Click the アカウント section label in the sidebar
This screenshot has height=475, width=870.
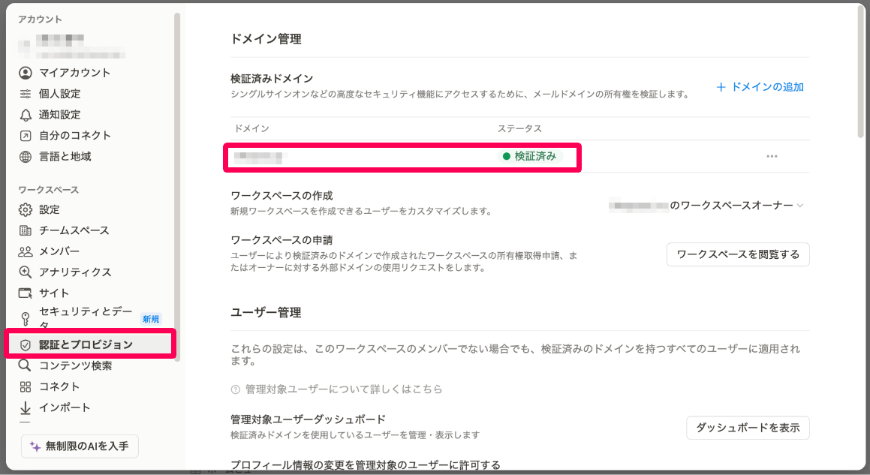tap(39, 20)
